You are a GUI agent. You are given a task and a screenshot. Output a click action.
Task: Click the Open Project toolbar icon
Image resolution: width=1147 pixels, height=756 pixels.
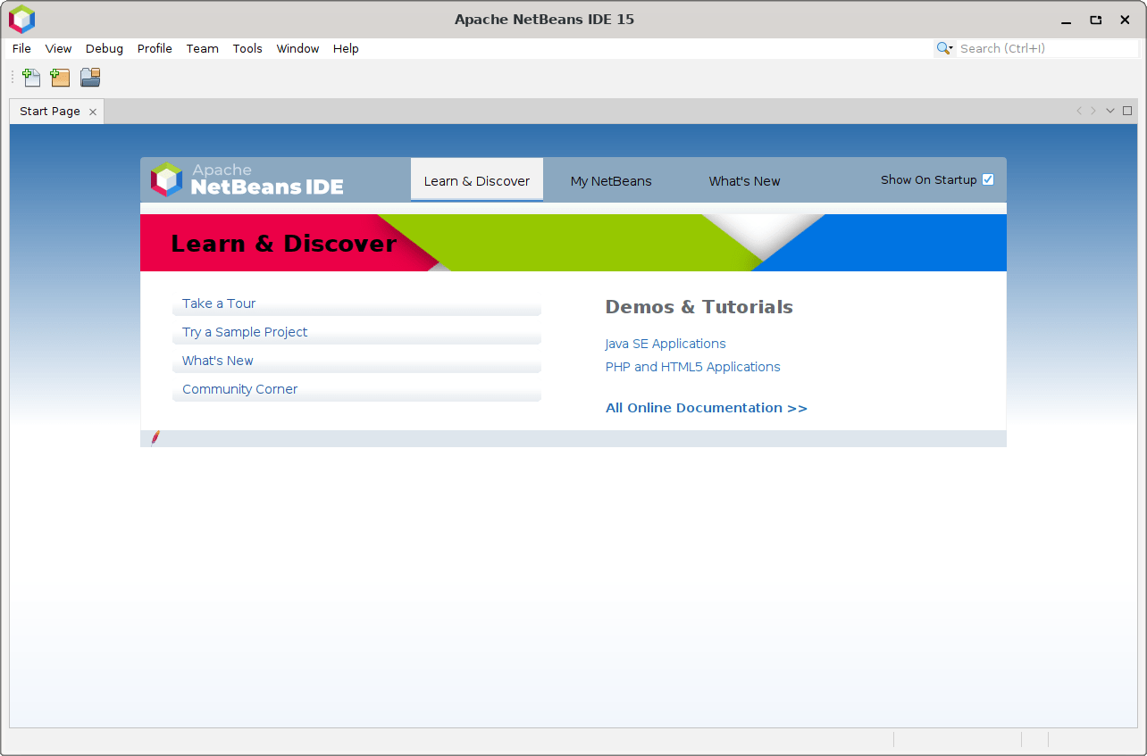click(90, 78)
